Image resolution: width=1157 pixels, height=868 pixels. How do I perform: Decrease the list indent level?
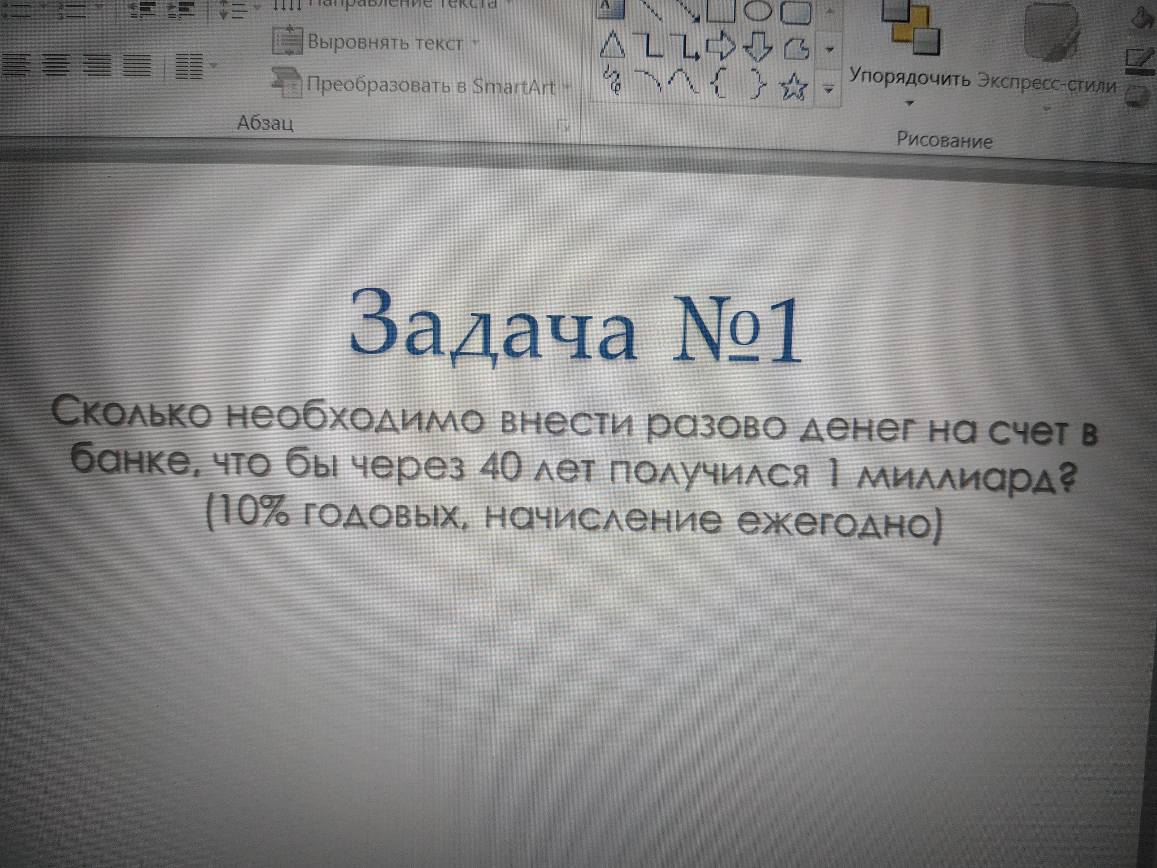[141, 11]
